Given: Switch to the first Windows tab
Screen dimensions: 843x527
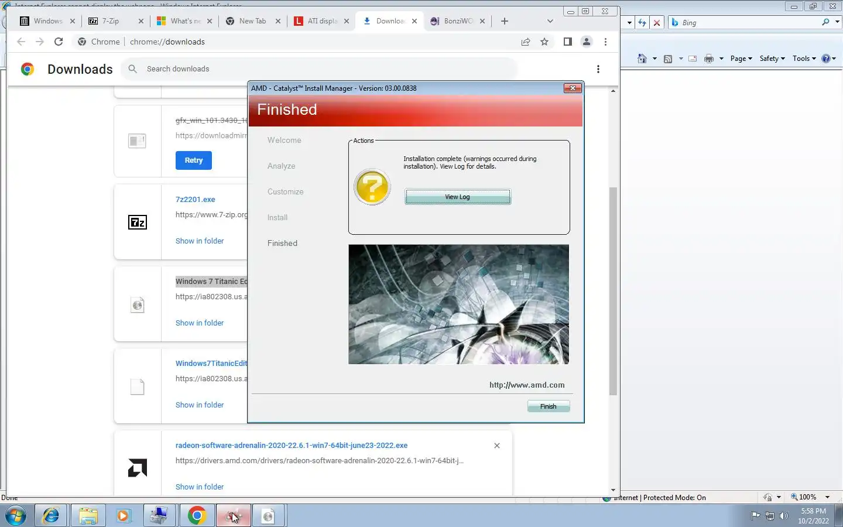Looking at the screenshot, I should (x=47, y=20).
